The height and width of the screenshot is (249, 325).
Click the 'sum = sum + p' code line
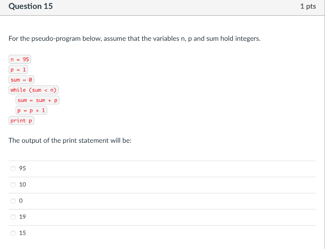37,100
